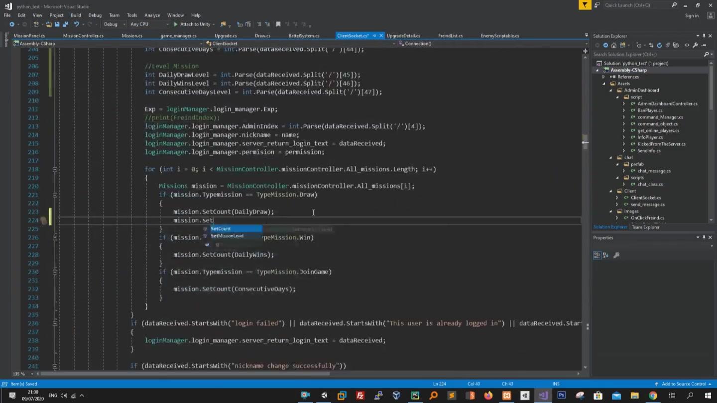The height and width of the screenshot is (403, 717).
Task: Open Firefox from the taskbar
Action: (x=488, y=396)
